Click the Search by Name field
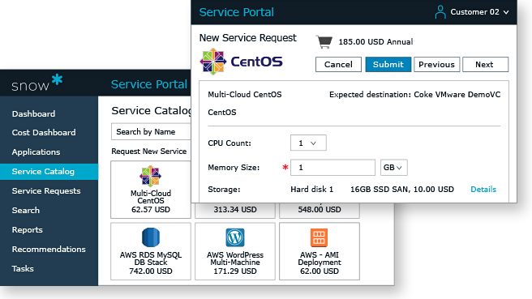This screenshot has height=299, width=532. point(151,131)
